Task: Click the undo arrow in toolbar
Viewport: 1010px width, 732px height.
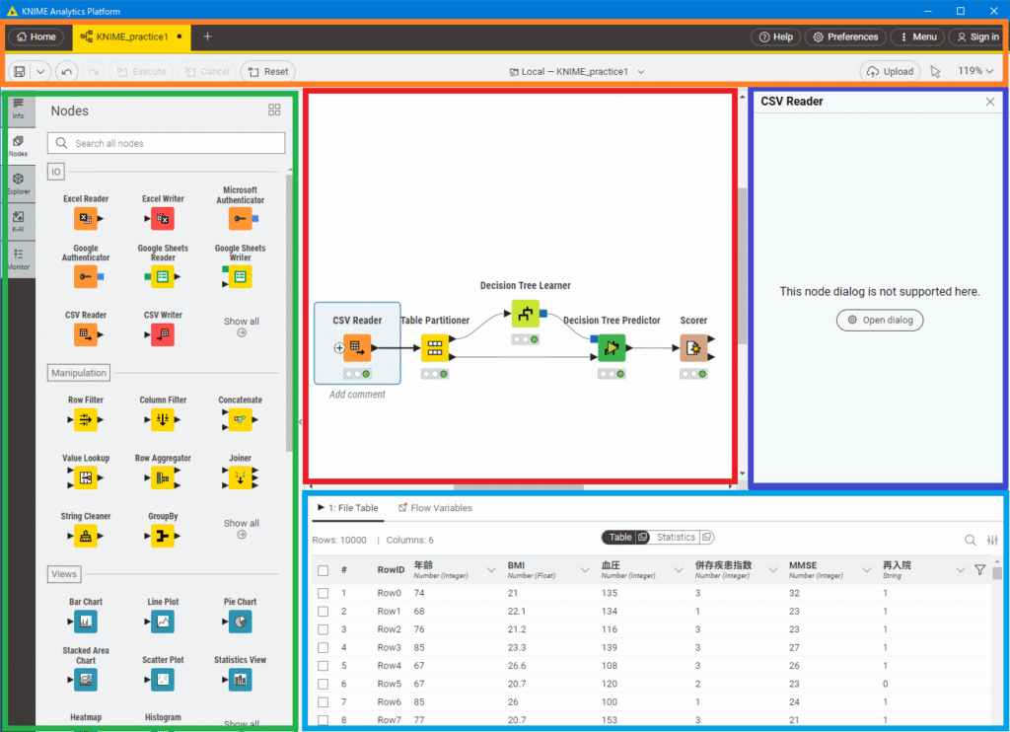Action: (x=66, y=71)
